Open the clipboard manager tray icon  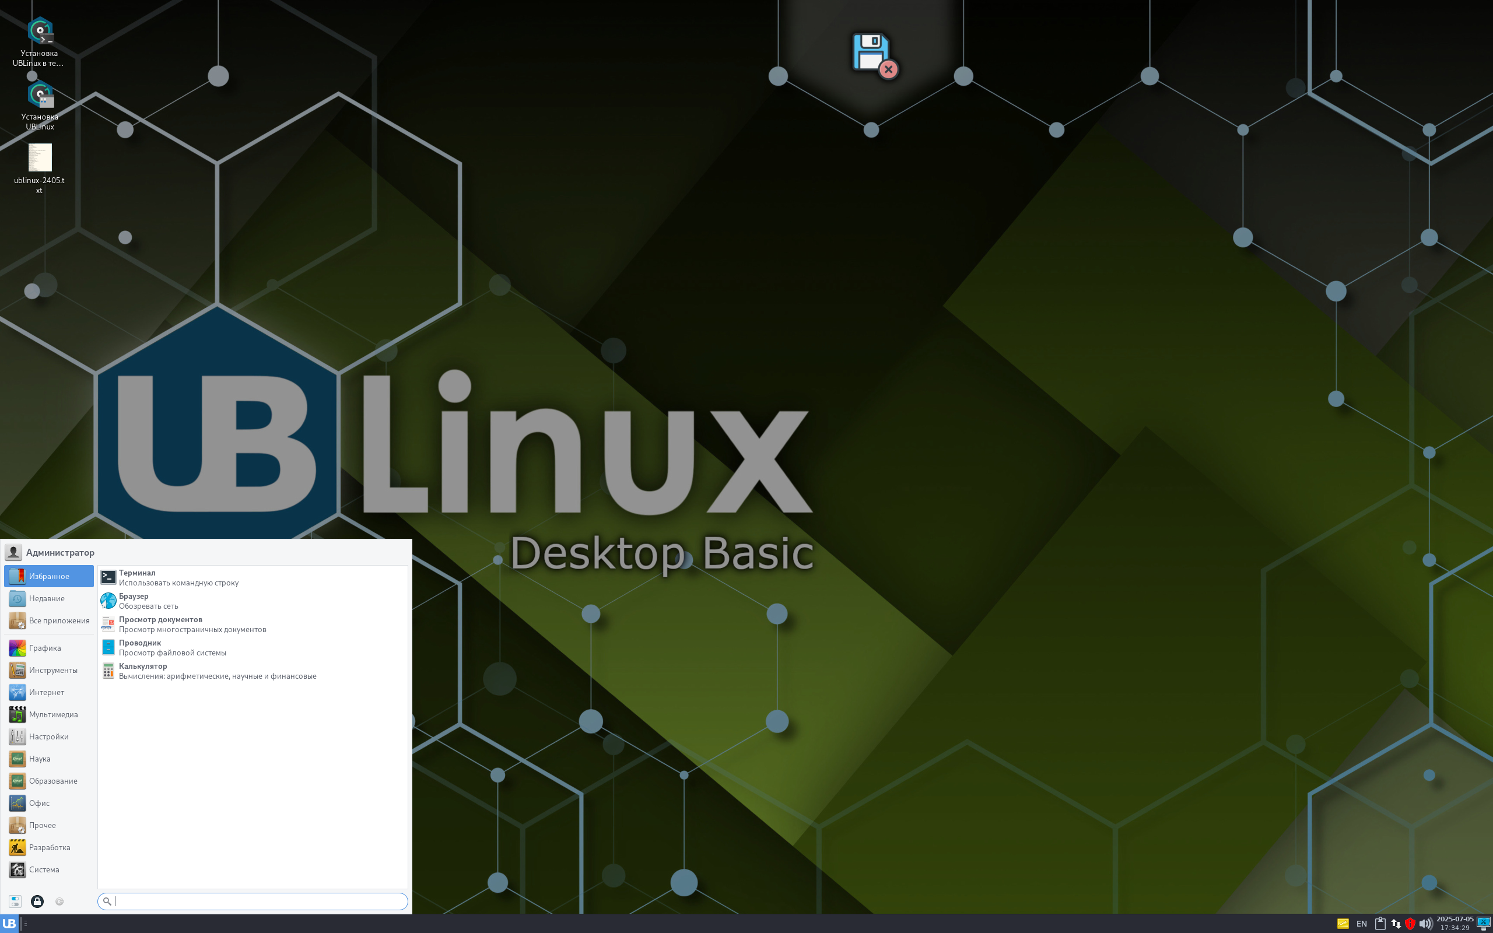(1380, 923)
